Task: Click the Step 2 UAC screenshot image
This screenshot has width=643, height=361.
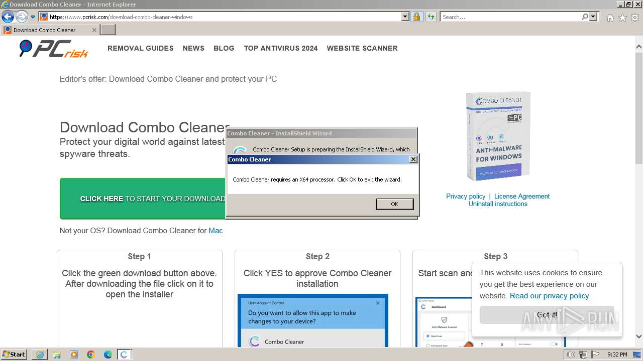Action: pyautogui.click(x=313, y=320)
